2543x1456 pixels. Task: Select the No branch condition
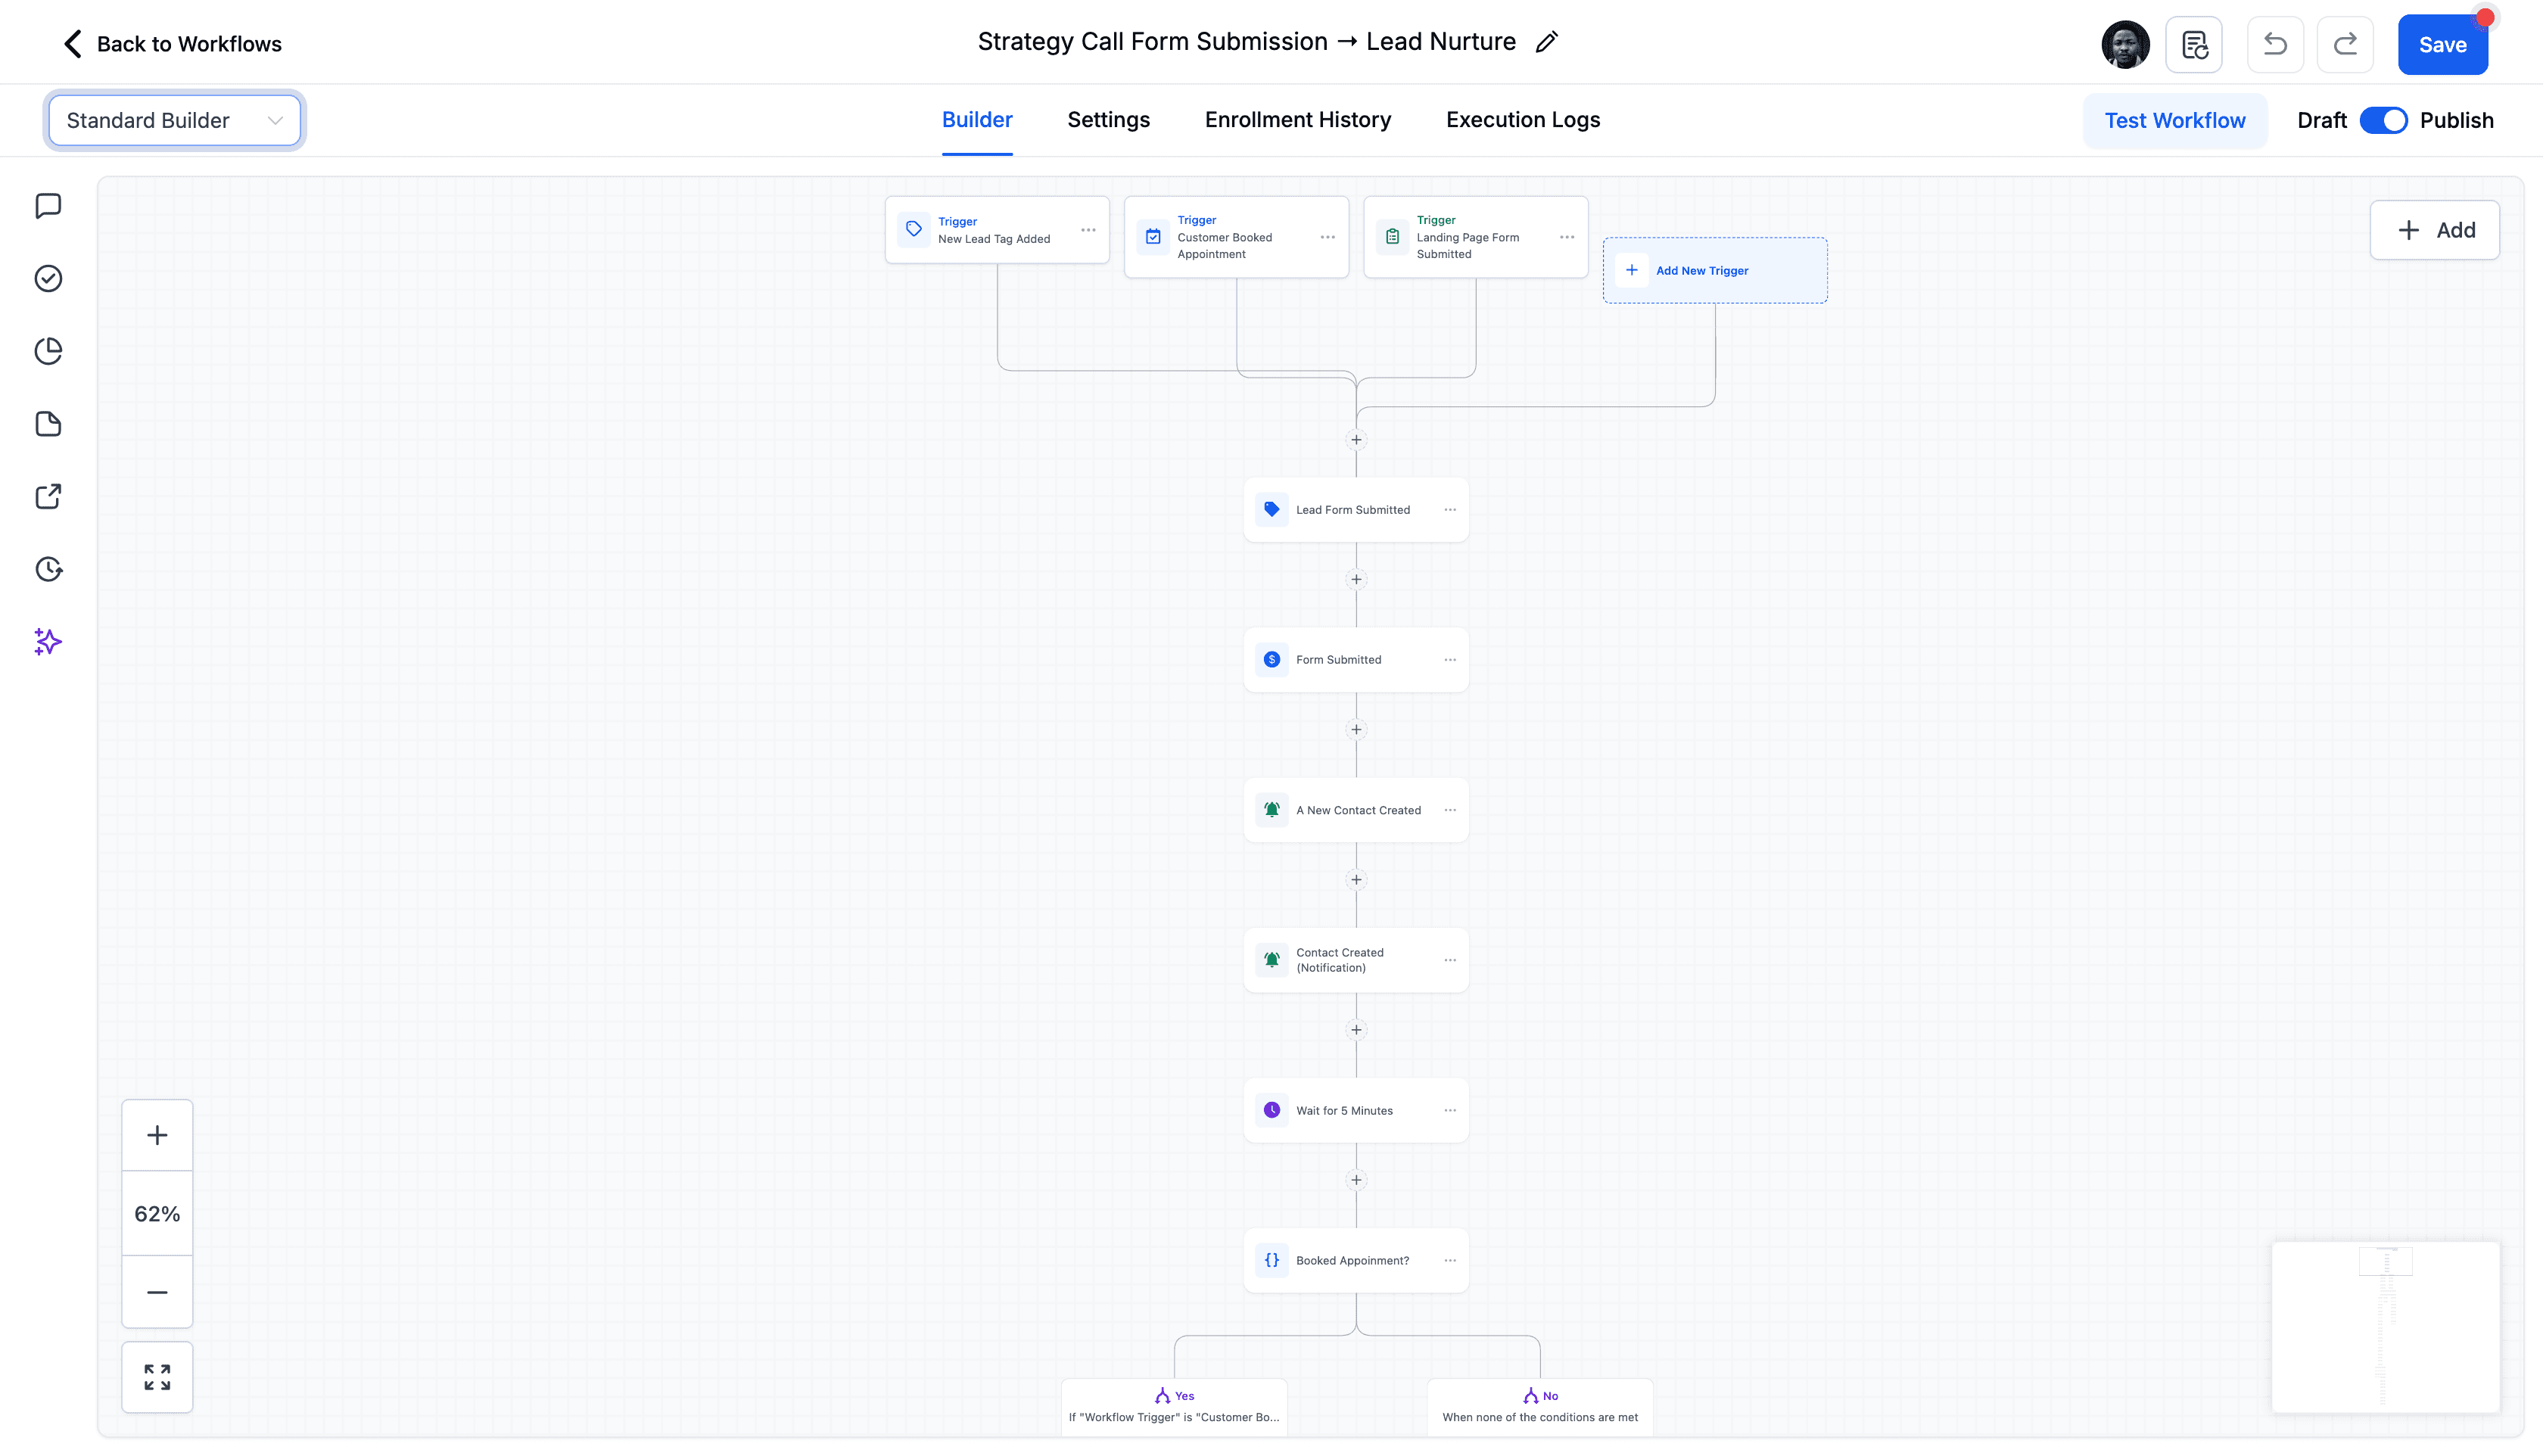click(x=1539, y=1407)
